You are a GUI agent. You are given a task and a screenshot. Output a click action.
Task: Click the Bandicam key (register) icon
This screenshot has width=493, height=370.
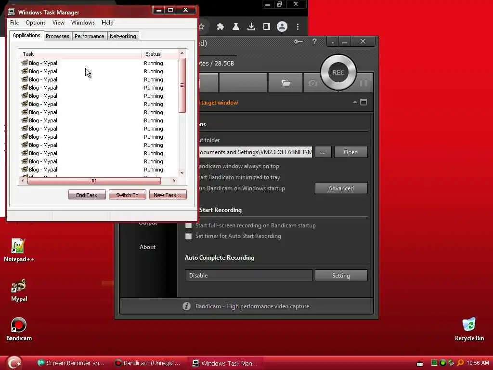coord(298,41)
